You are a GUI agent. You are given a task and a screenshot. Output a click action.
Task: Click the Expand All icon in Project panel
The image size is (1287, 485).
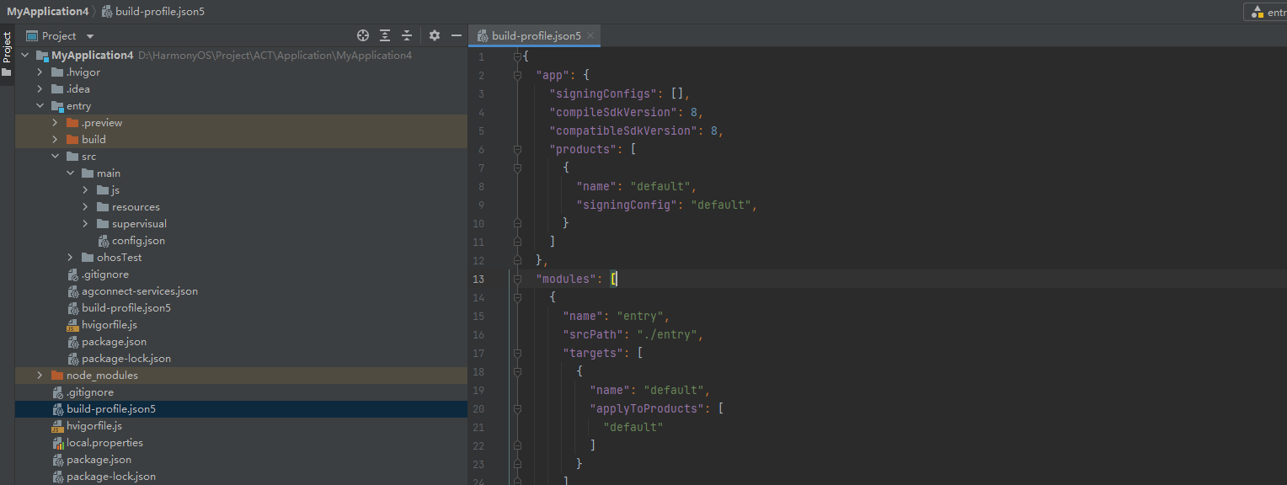pos(385,35)
